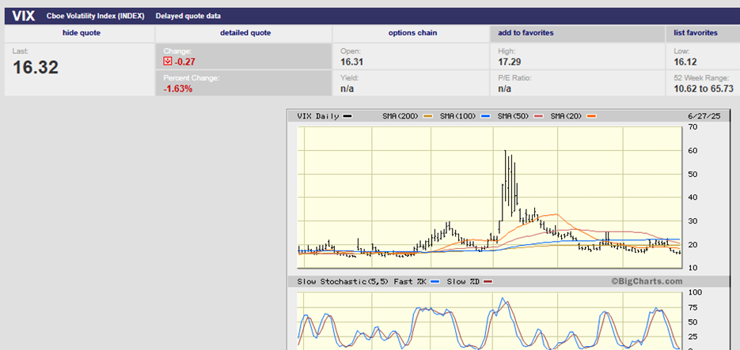This screenshot has width=740, height=350.
Task: Click the SMA(20) orange legend line
Action: click(590, 116)
